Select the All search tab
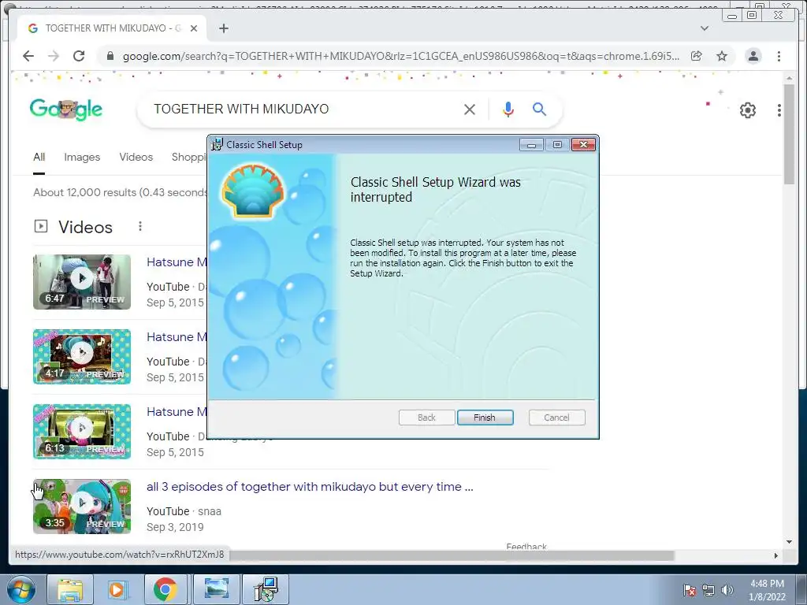Image resolution: width=807 pixels, height=605 pixels. coord(39,157)
